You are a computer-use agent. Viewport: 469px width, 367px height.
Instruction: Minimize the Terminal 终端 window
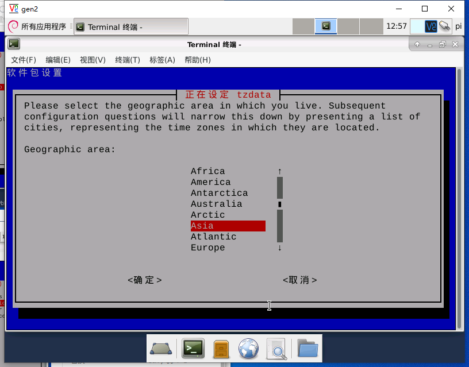(x=430, y=45)
